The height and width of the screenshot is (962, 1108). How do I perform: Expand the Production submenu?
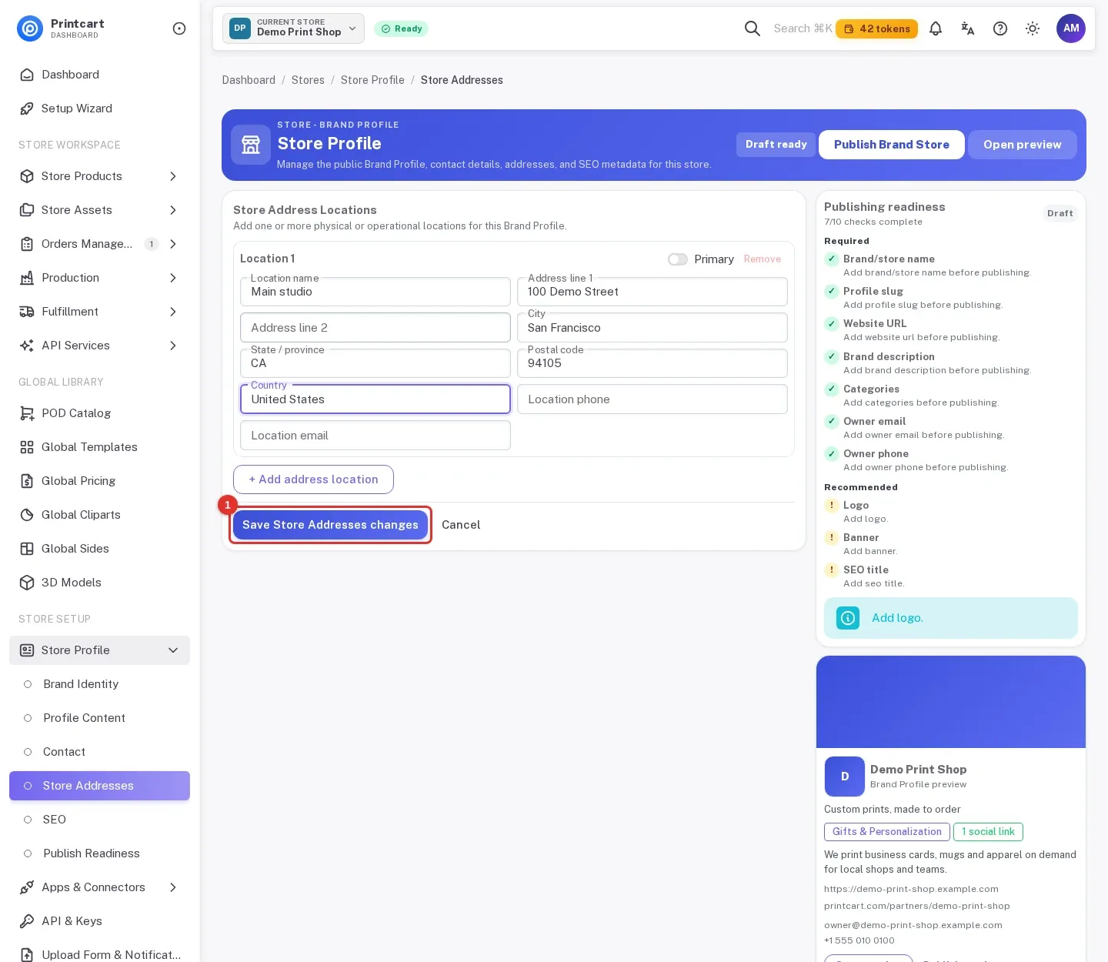[x=173, y=278]
